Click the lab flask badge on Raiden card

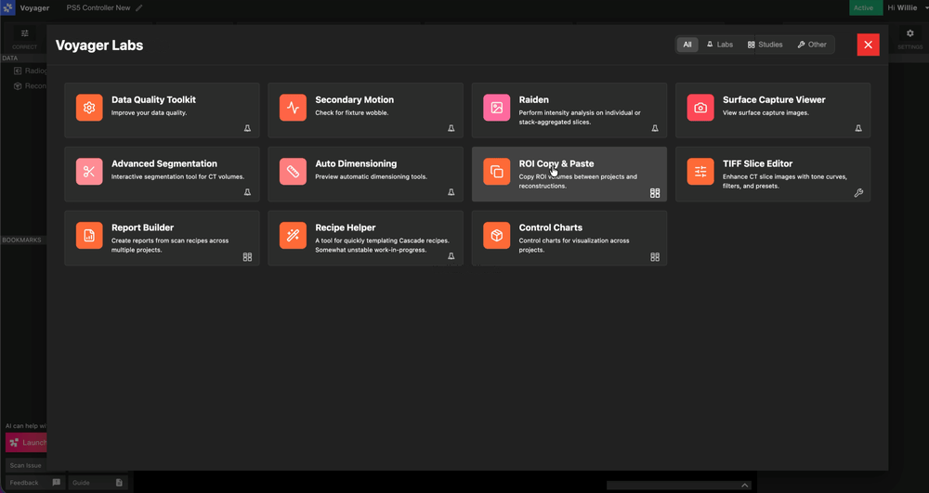655,128
